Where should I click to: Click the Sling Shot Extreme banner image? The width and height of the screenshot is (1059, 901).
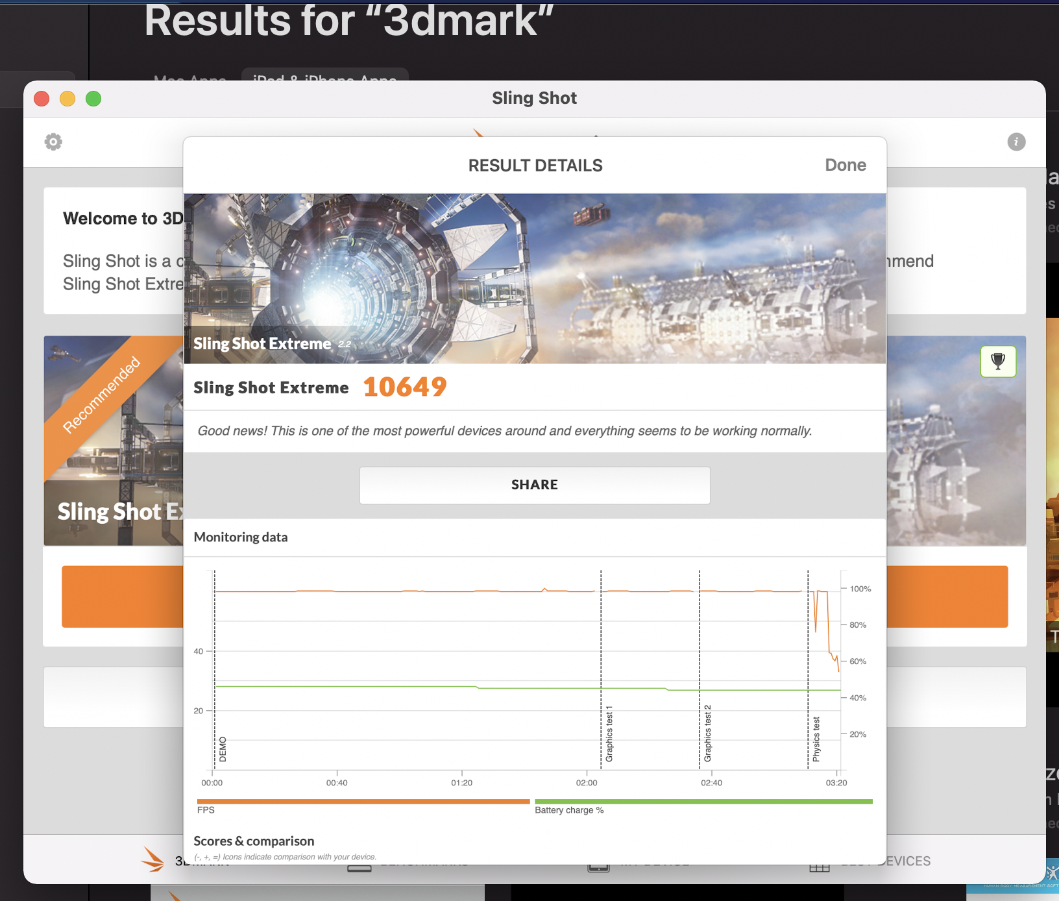pyautogui.click(x=535, y=278)
